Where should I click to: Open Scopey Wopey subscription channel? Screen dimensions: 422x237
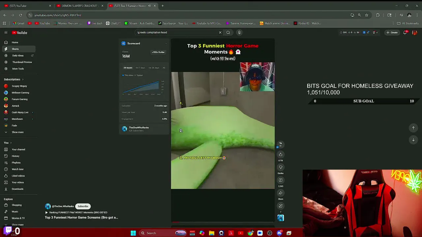point(18,86)
